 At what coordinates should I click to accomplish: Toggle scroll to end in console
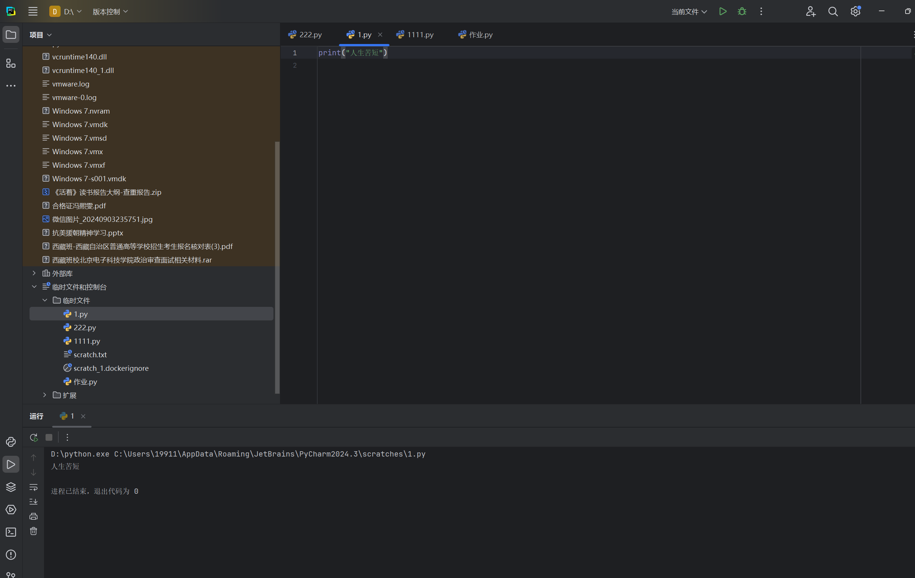(33, 502)
